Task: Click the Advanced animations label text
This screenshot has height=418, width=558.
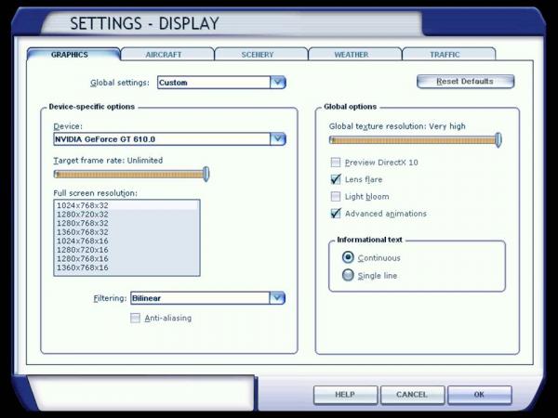Action: click(x=386, y=214)
